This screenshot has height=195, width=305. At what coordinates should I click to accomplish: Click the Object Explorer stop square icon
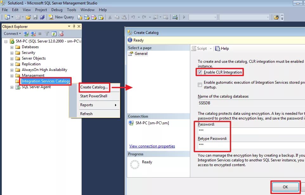(x=40, y=34)
